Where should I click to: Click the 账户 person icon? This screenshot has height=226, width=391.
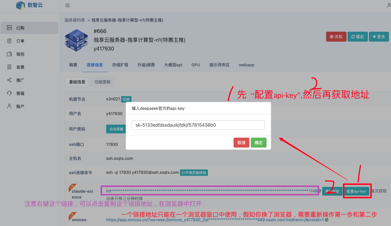click(9, 106)
